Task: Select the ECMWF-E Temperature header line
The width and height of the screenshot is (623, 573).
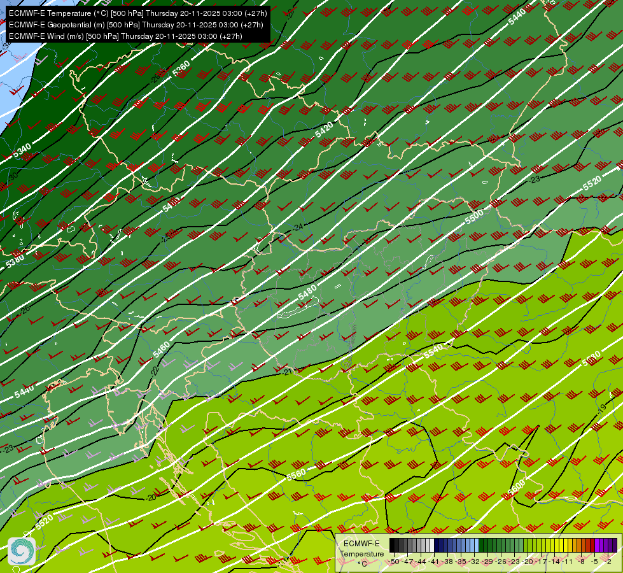Action: click(x=138, y=13)
